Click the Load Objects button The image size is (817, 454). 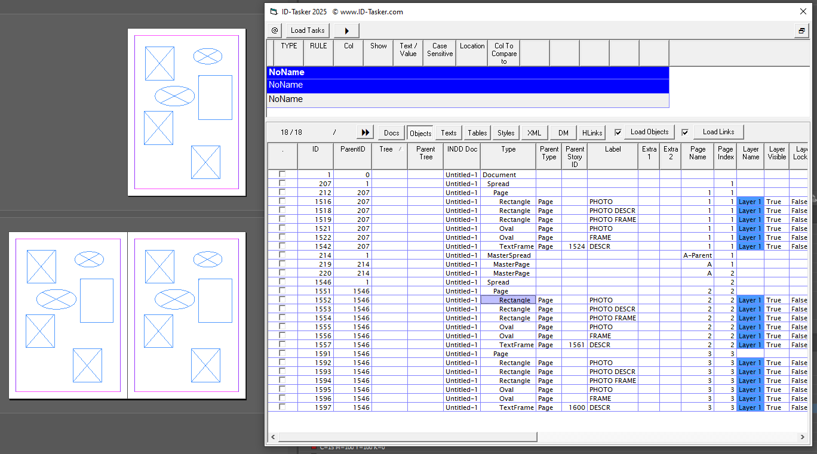click(649, 132)
